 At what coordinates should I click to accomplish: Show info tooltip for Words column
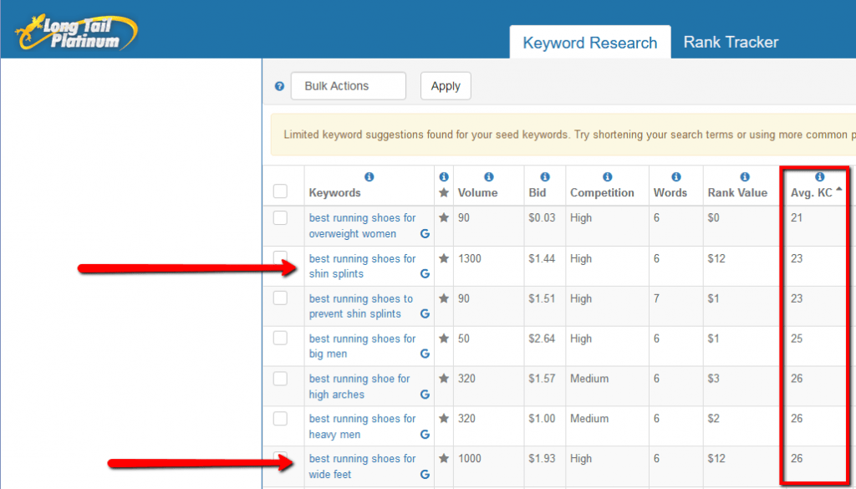pyautogui.click(x=675, y=177)
